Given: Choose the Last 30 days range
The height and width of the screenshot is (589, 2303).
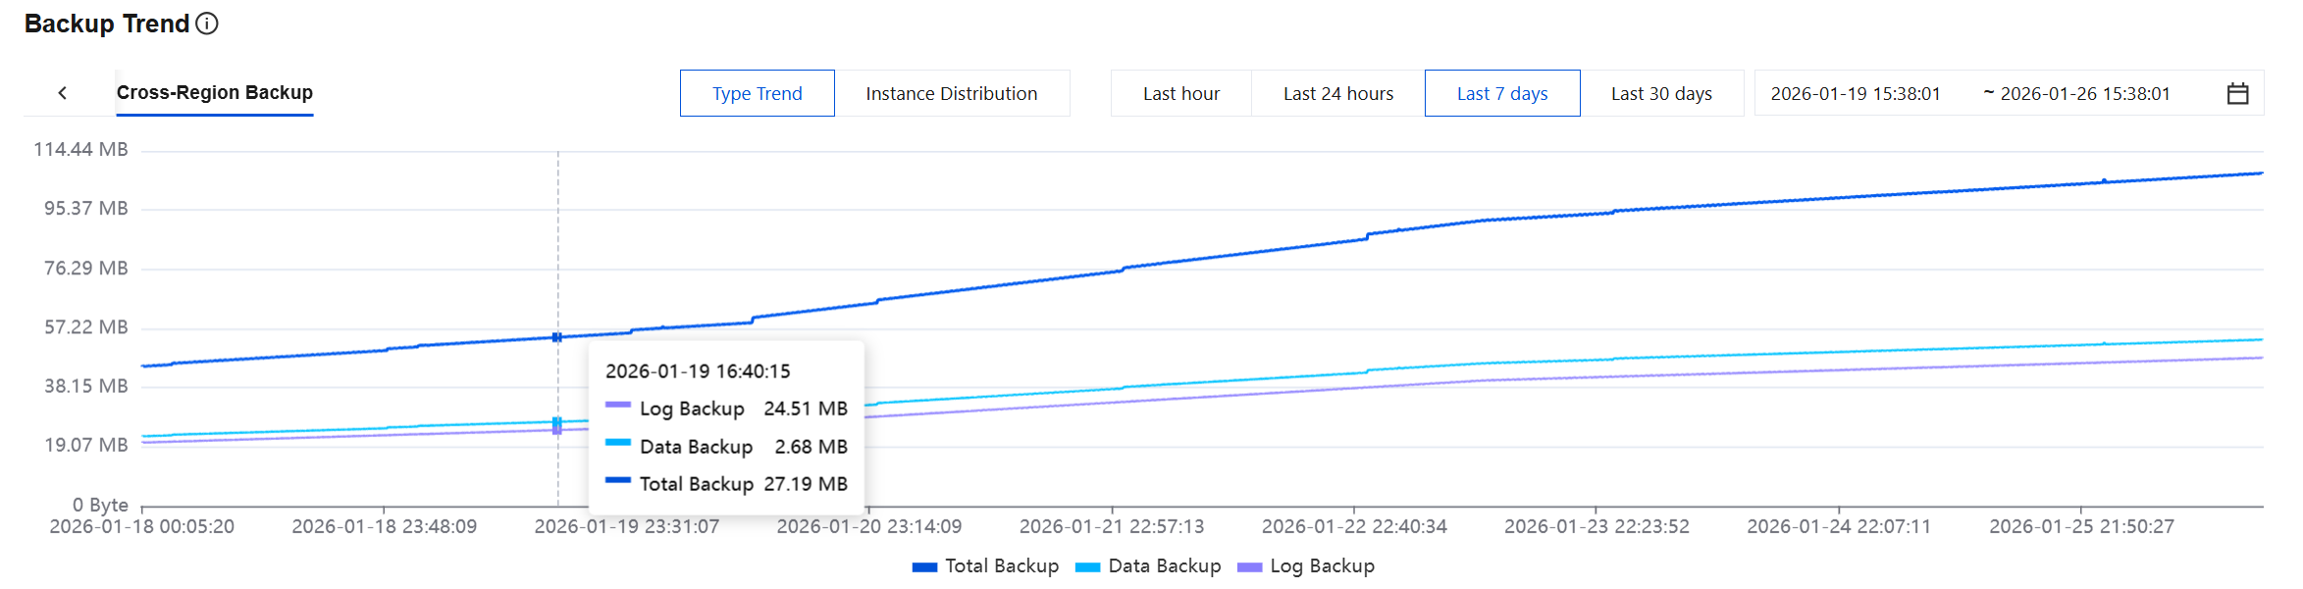Looking at the screenshot, I should pyautogui.click(x=1660, y=94).
